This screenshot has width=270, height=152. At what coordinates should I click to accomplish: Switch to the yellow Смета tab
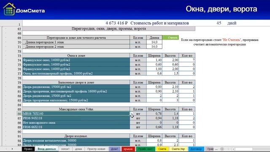(162, 149)
